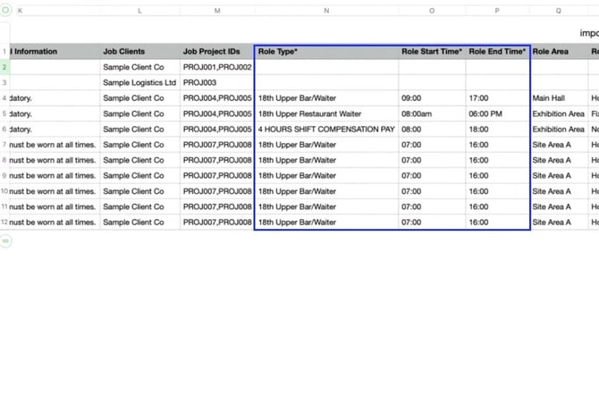Click the 06:00 PM end time cell

coord(497,114)
